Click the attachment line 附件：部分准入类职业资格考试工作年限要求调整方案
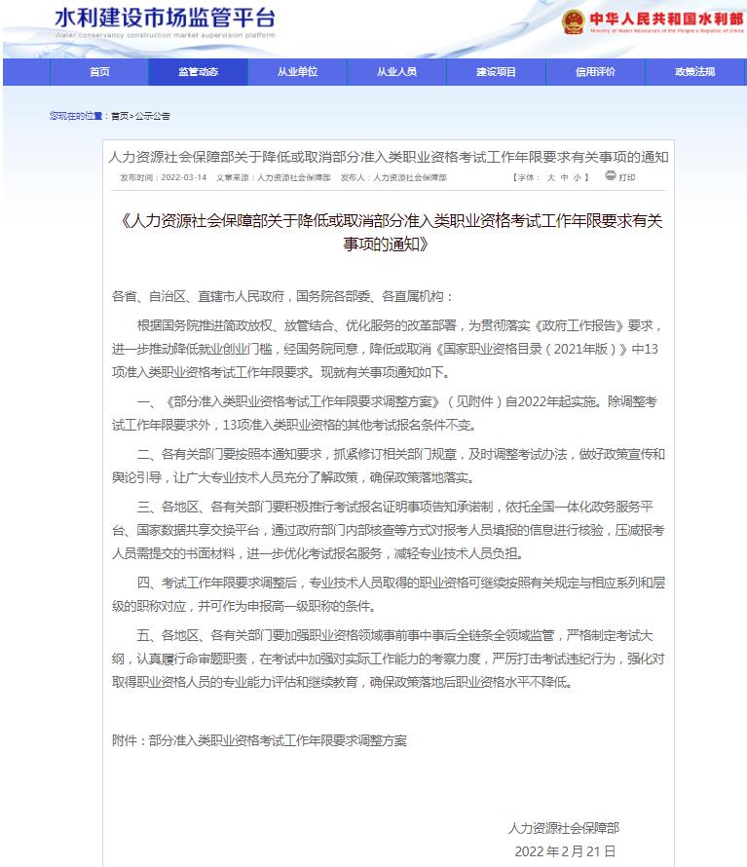This screenshot has width=747, height=867. [x=259, y=740]
